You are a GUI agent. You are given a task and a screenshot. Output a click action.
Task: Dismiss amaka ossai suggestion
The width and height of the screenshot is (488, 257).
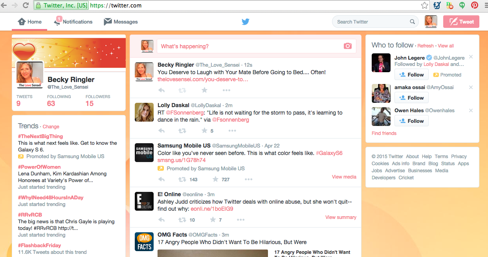471,87
